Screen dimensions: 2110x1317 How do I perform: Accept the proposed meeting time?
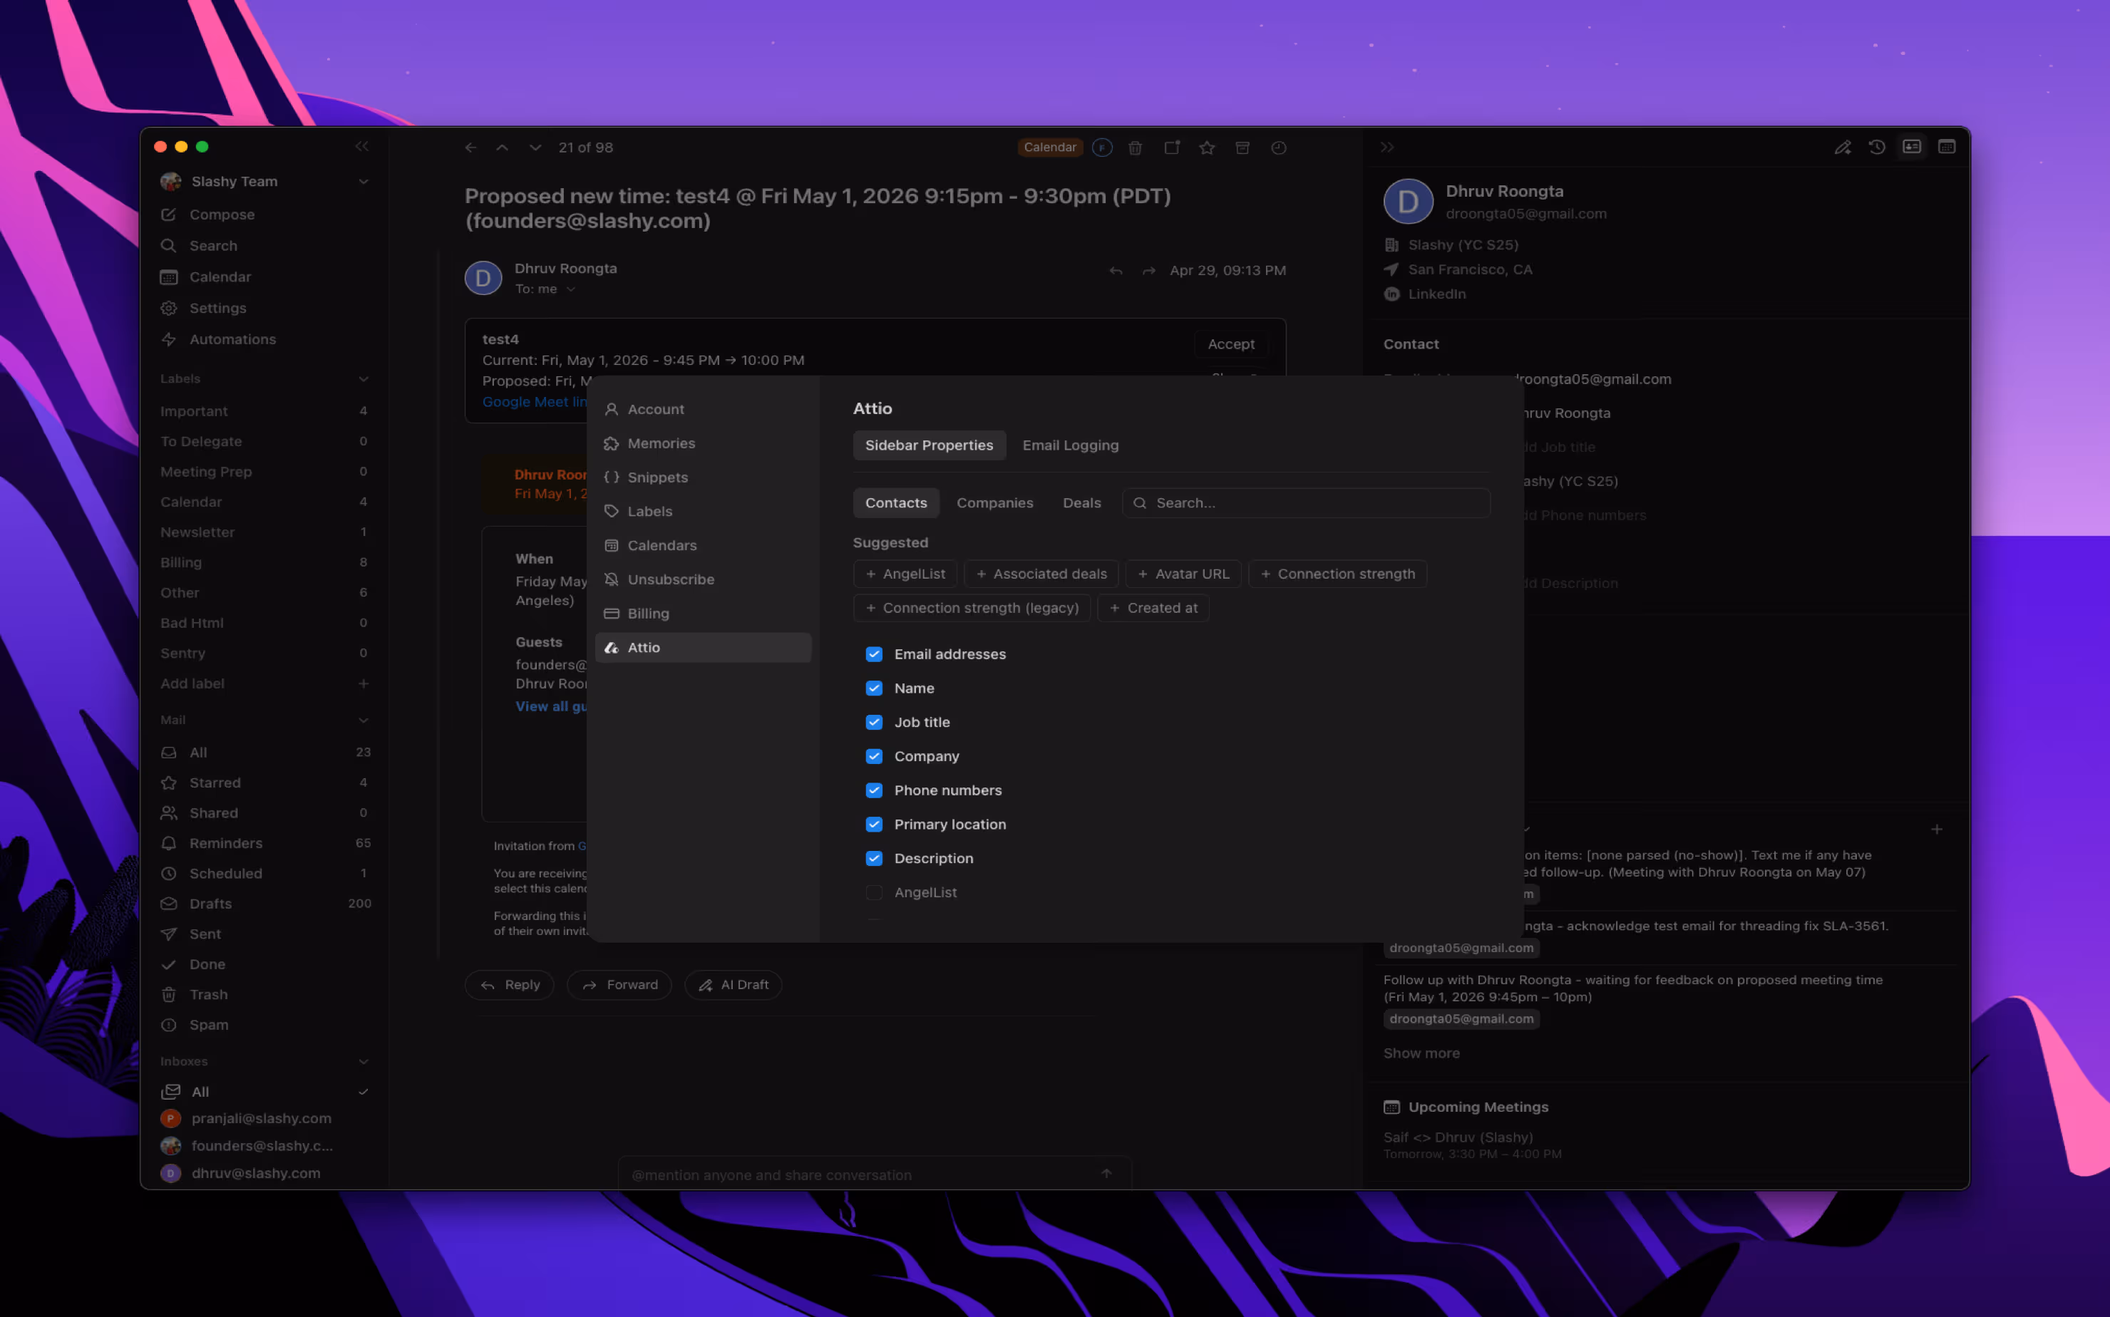point(1230,344)
